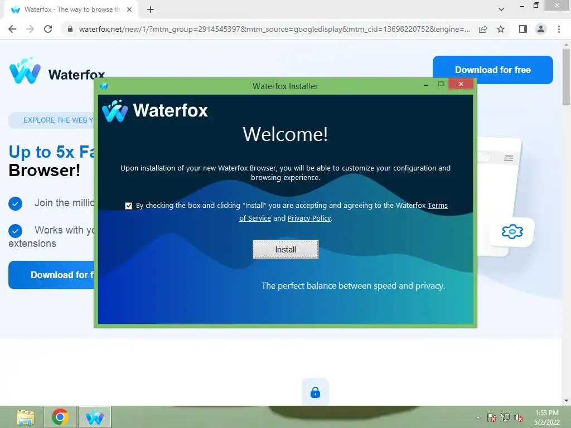The image size is (571, 428).
Task: Open File Explorer from the taskbar
Action: click(26, 417)
